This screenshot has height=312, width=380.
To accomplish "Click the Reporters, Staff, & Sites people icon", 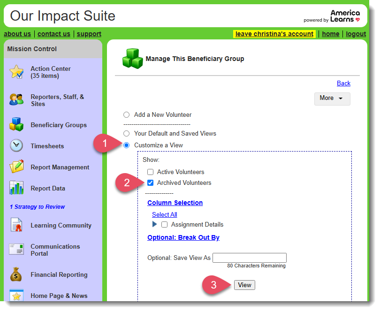I will [16, 99].
